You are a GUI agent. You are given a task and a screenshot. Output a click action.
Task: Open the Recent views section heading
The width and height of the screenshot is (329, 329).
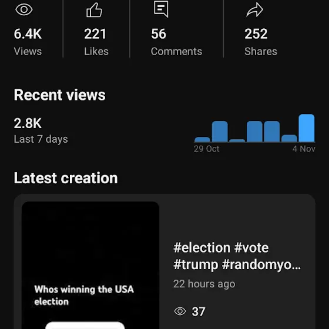[59, 95]
